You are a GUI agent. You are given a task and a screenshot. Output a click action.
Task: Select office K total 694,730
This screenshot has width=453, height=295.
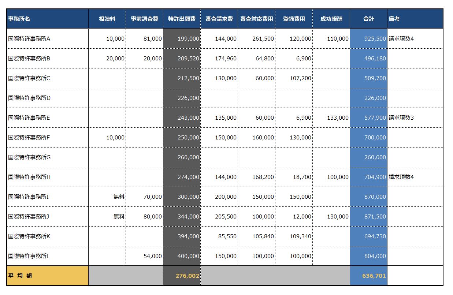(368, 236)
